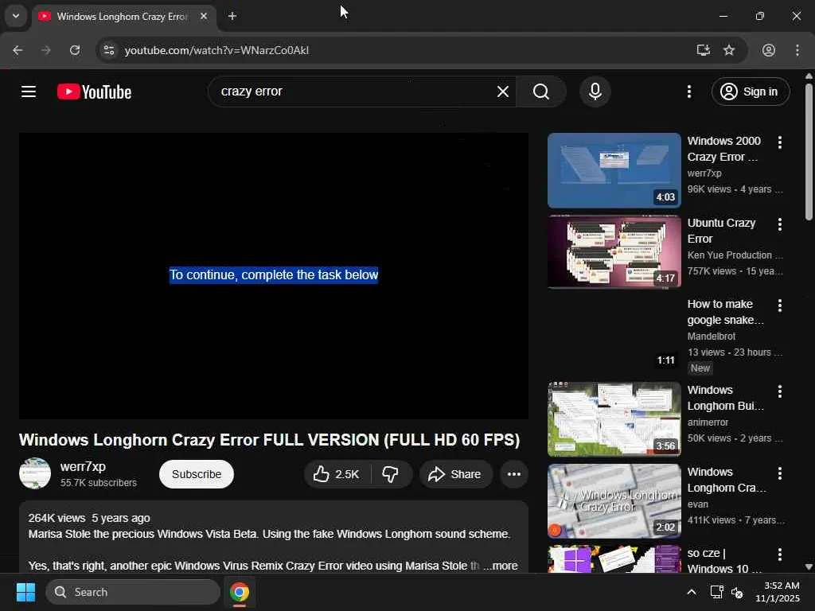Dislike the video
This screenshot has height=611, width=815.
[391, 474]
